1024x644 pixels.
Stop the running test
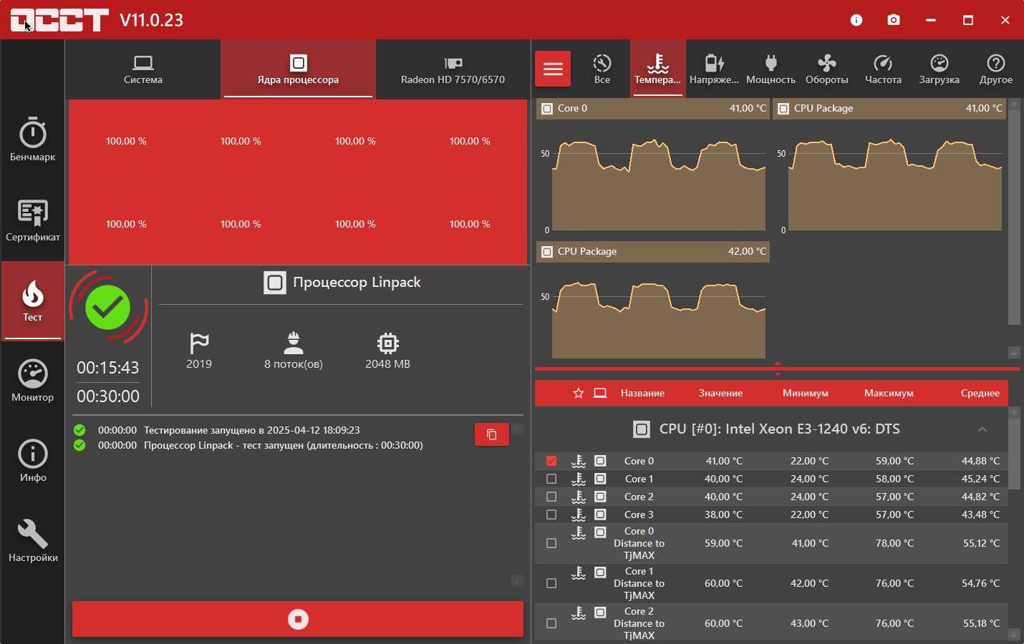pyautogui.click(x=298, y=619)
